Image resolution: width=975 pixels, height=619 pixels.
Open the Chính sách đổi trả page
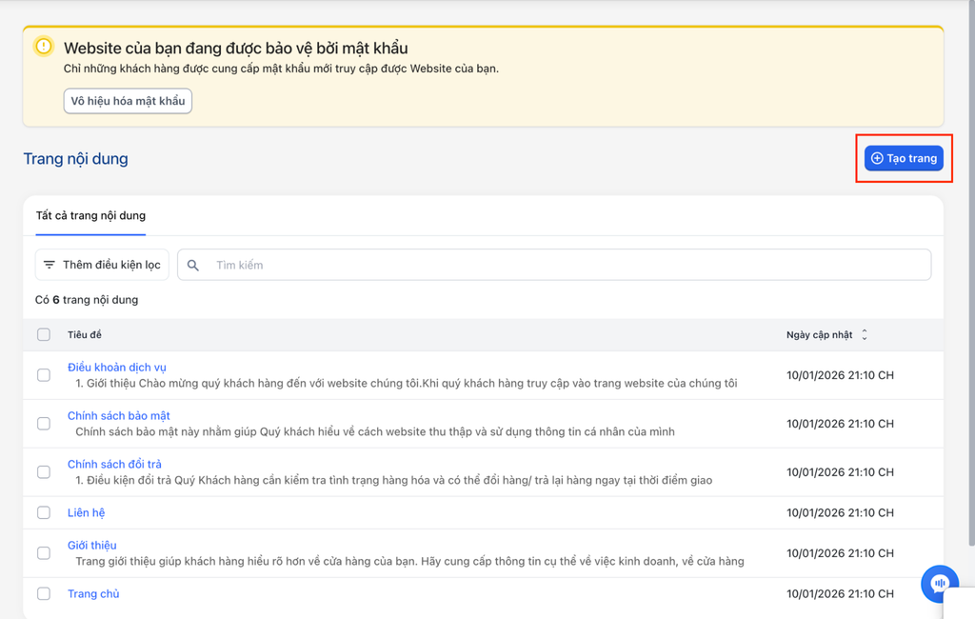coord(114,464)
